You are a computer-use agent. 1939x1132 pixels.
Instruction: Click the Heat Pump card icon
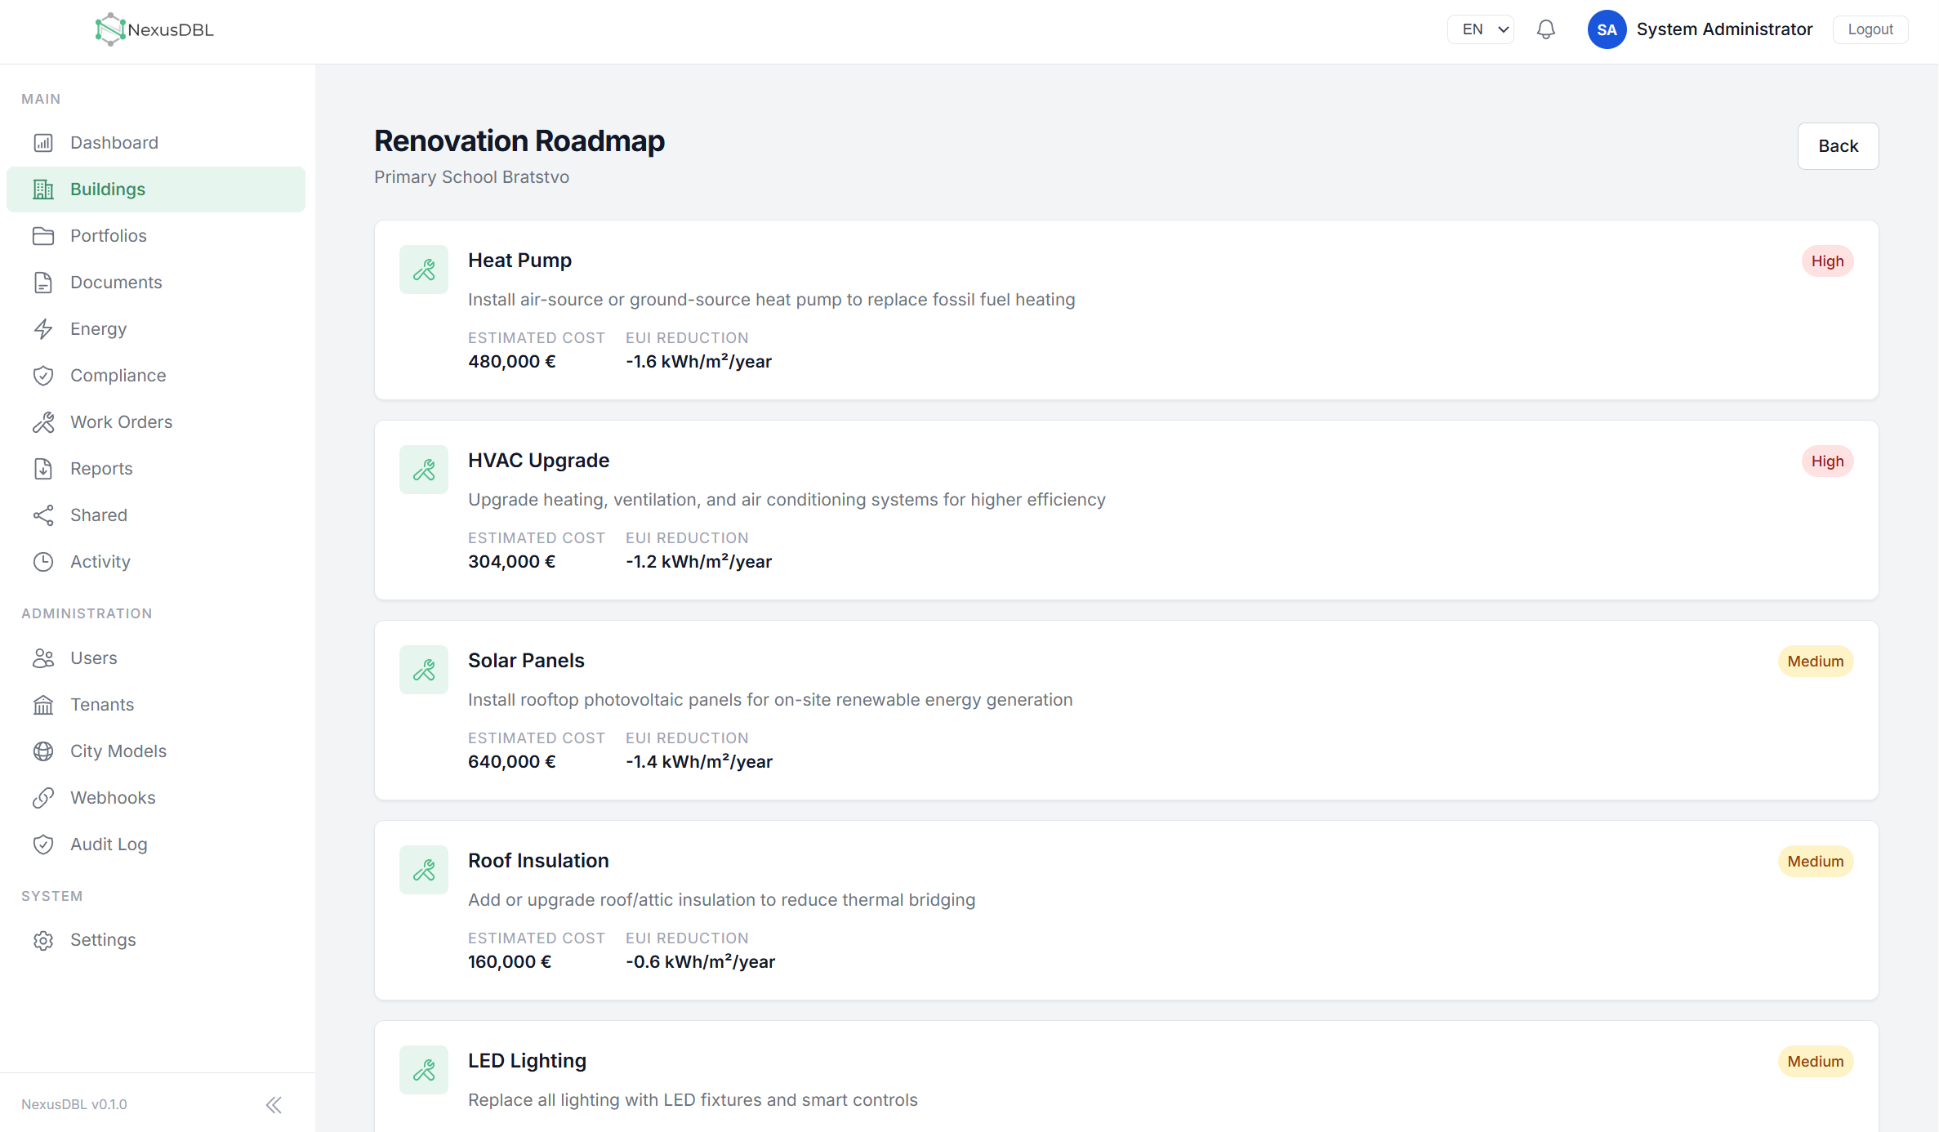(x=424, y=270)
